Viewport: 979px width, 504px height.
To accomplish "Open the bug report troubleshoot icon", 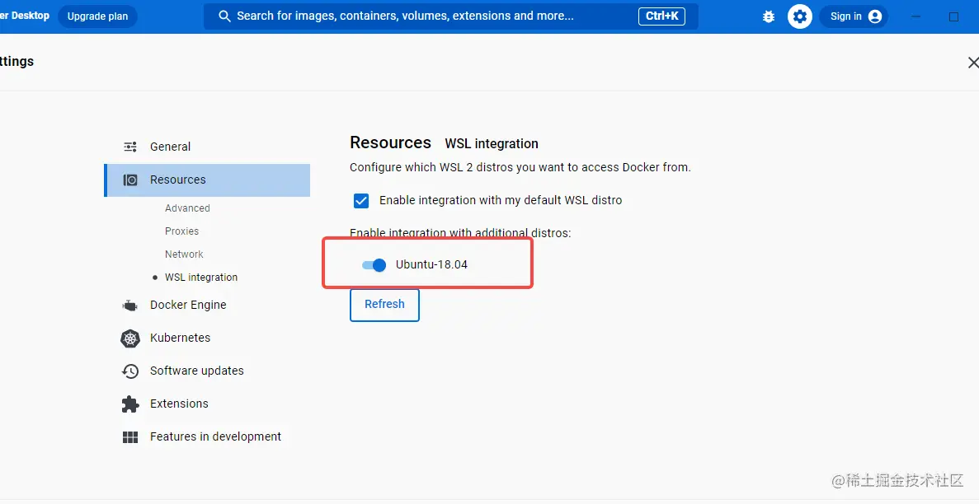I will pos(769,16).
